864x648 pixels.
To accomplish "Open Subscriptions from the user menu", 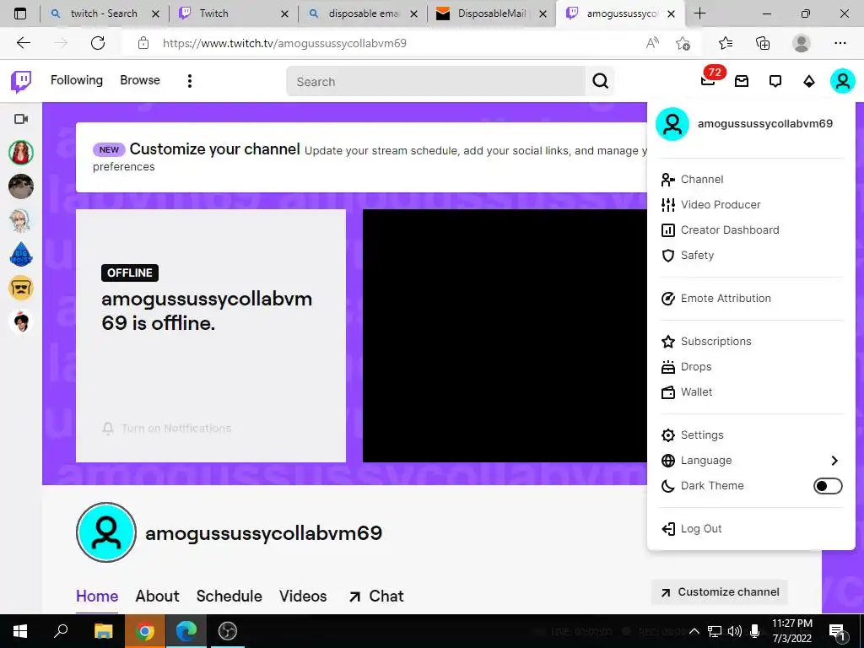I will point(752,341).
